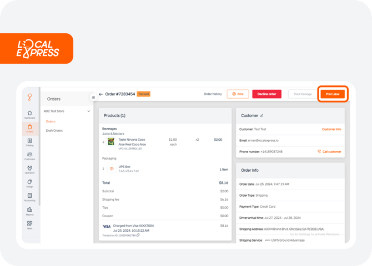Select Orders in the store submenu
This screenshot has height=266, width=372.
tap(51, 121)
